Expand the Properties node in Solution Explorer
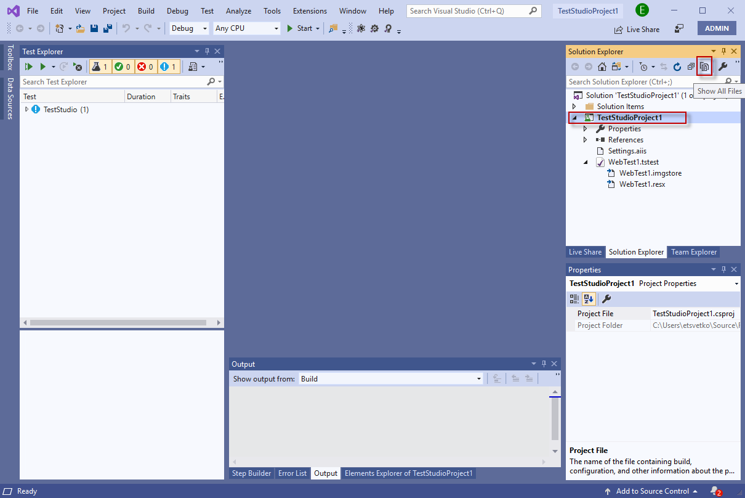Image resolution: width=745 pixels, height=498 pixels. (586, 129)
